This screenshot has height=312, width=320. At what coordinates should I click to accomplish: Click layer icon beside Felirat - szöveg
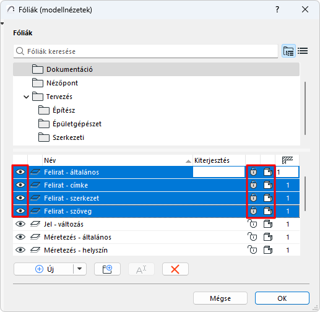[x=35, y=211]
